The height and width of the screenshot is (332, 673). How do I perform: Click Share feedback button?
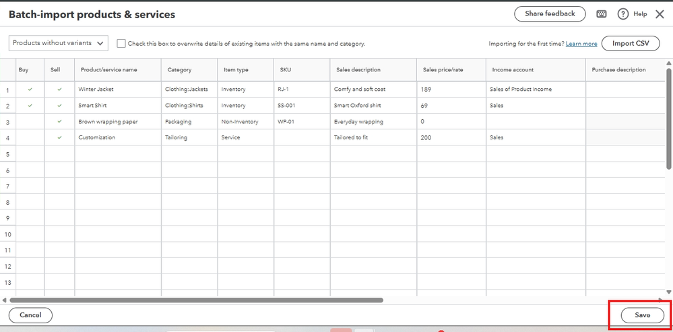pos(550,13)
